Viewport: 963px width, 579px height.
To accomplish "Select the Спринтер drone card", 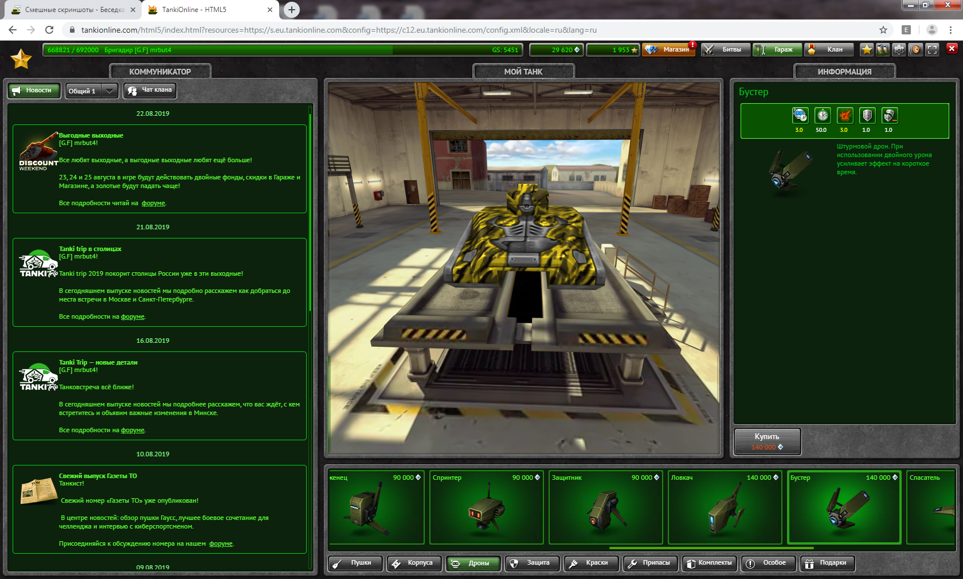I will click(487, 507).
